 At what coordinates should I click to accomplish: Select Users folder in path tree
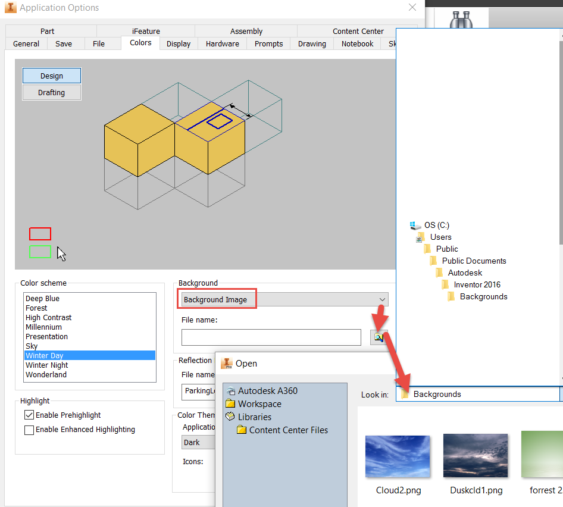(x=434, y=237)
